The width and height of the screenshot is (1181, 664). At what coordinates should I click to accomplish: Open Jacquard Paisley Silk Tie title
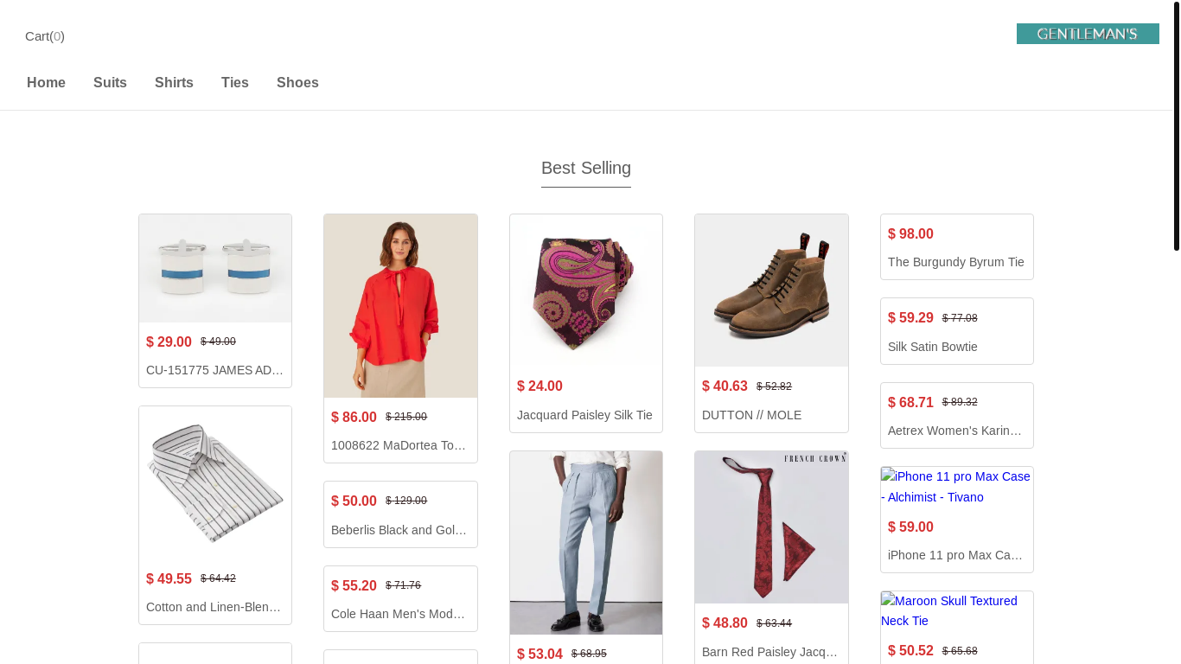coord(584,415)
